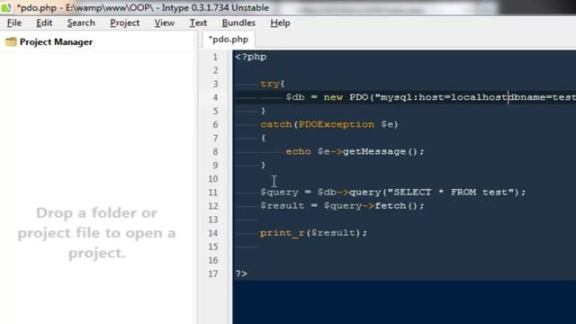Click PDOException on line 6
Screen dimensions: 576x324
[337, 124]
